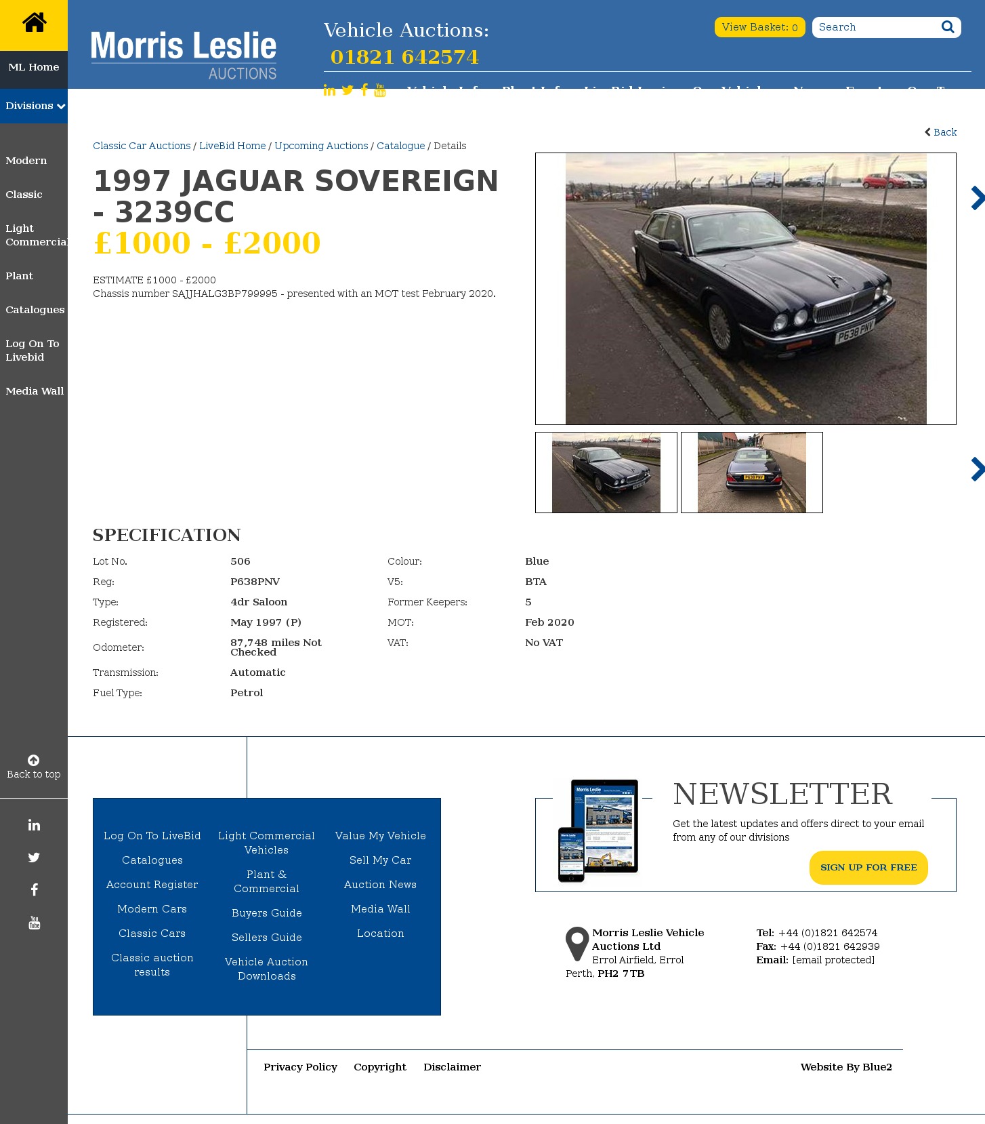The height and width of the screenshot is (1124, 985).
Task: Open Location footer link
Action: point(381,934)
